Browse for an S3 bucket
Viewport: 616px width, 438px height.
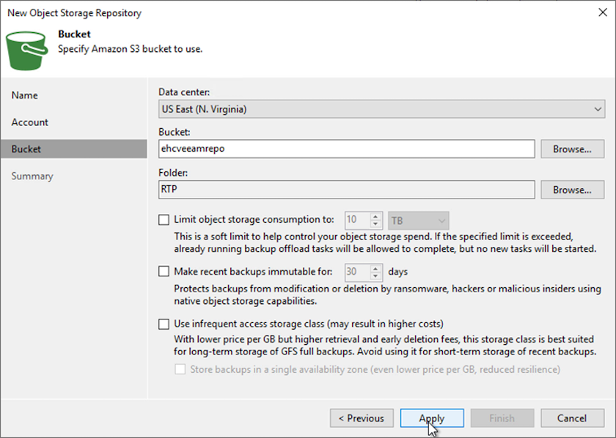click(572, 149)
